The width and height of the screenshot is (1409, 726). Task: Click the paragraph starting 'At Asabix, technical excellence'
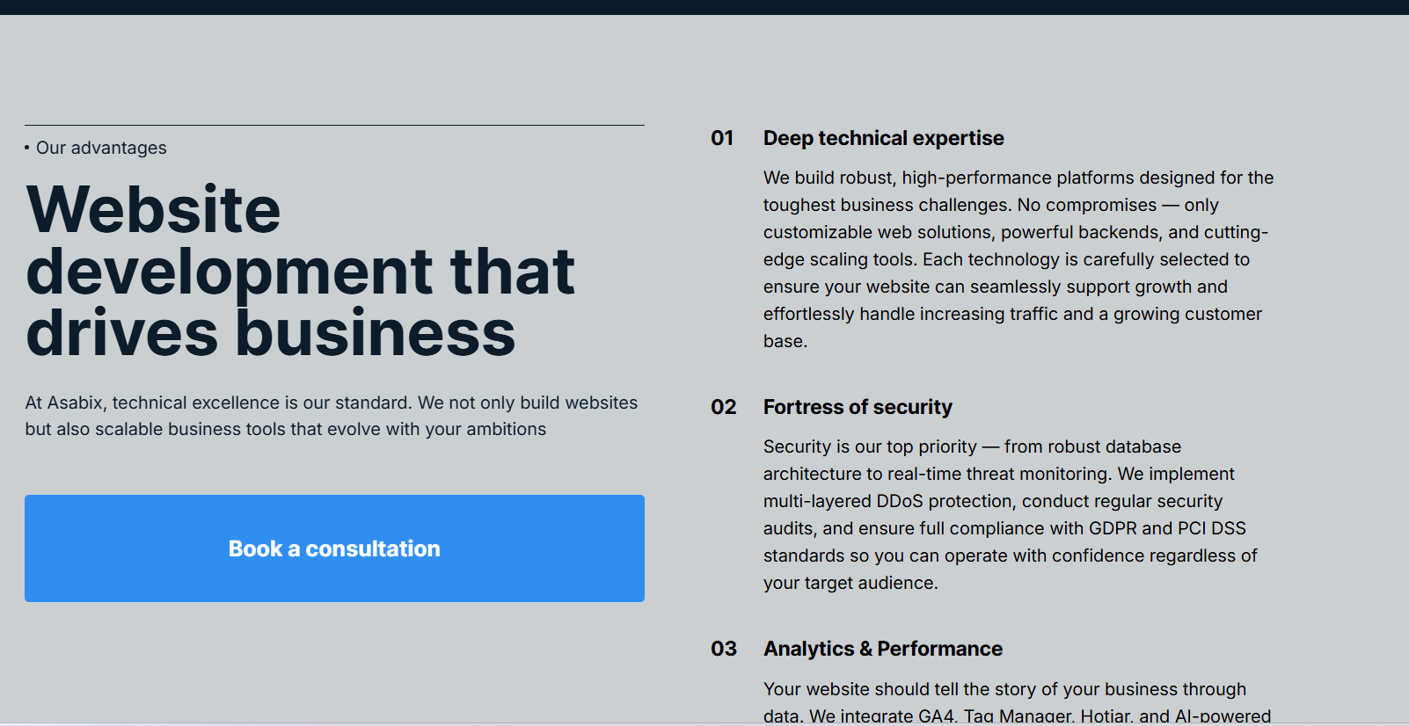tap(331, 416)
